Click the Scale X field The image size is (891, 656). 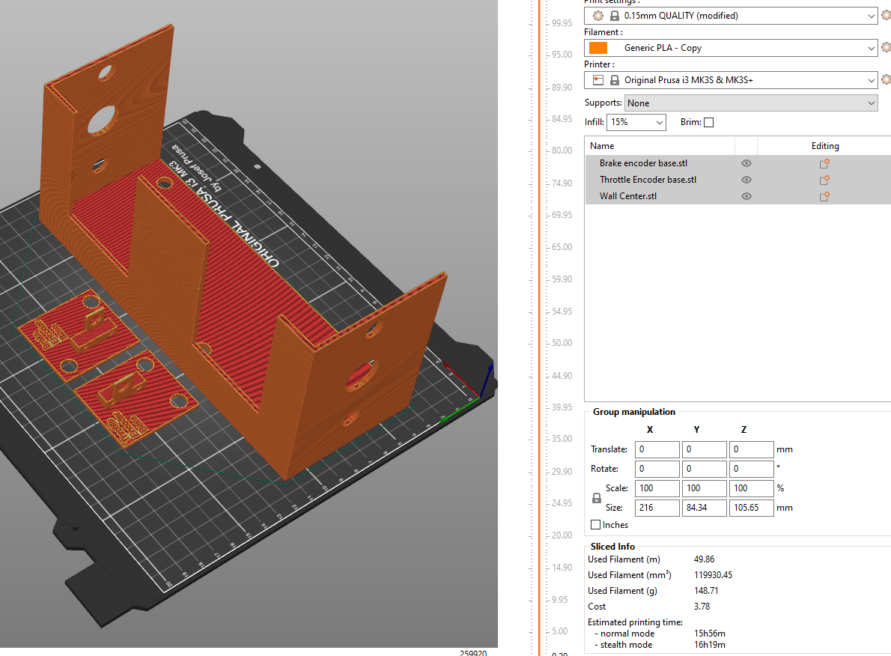point(657,488)
